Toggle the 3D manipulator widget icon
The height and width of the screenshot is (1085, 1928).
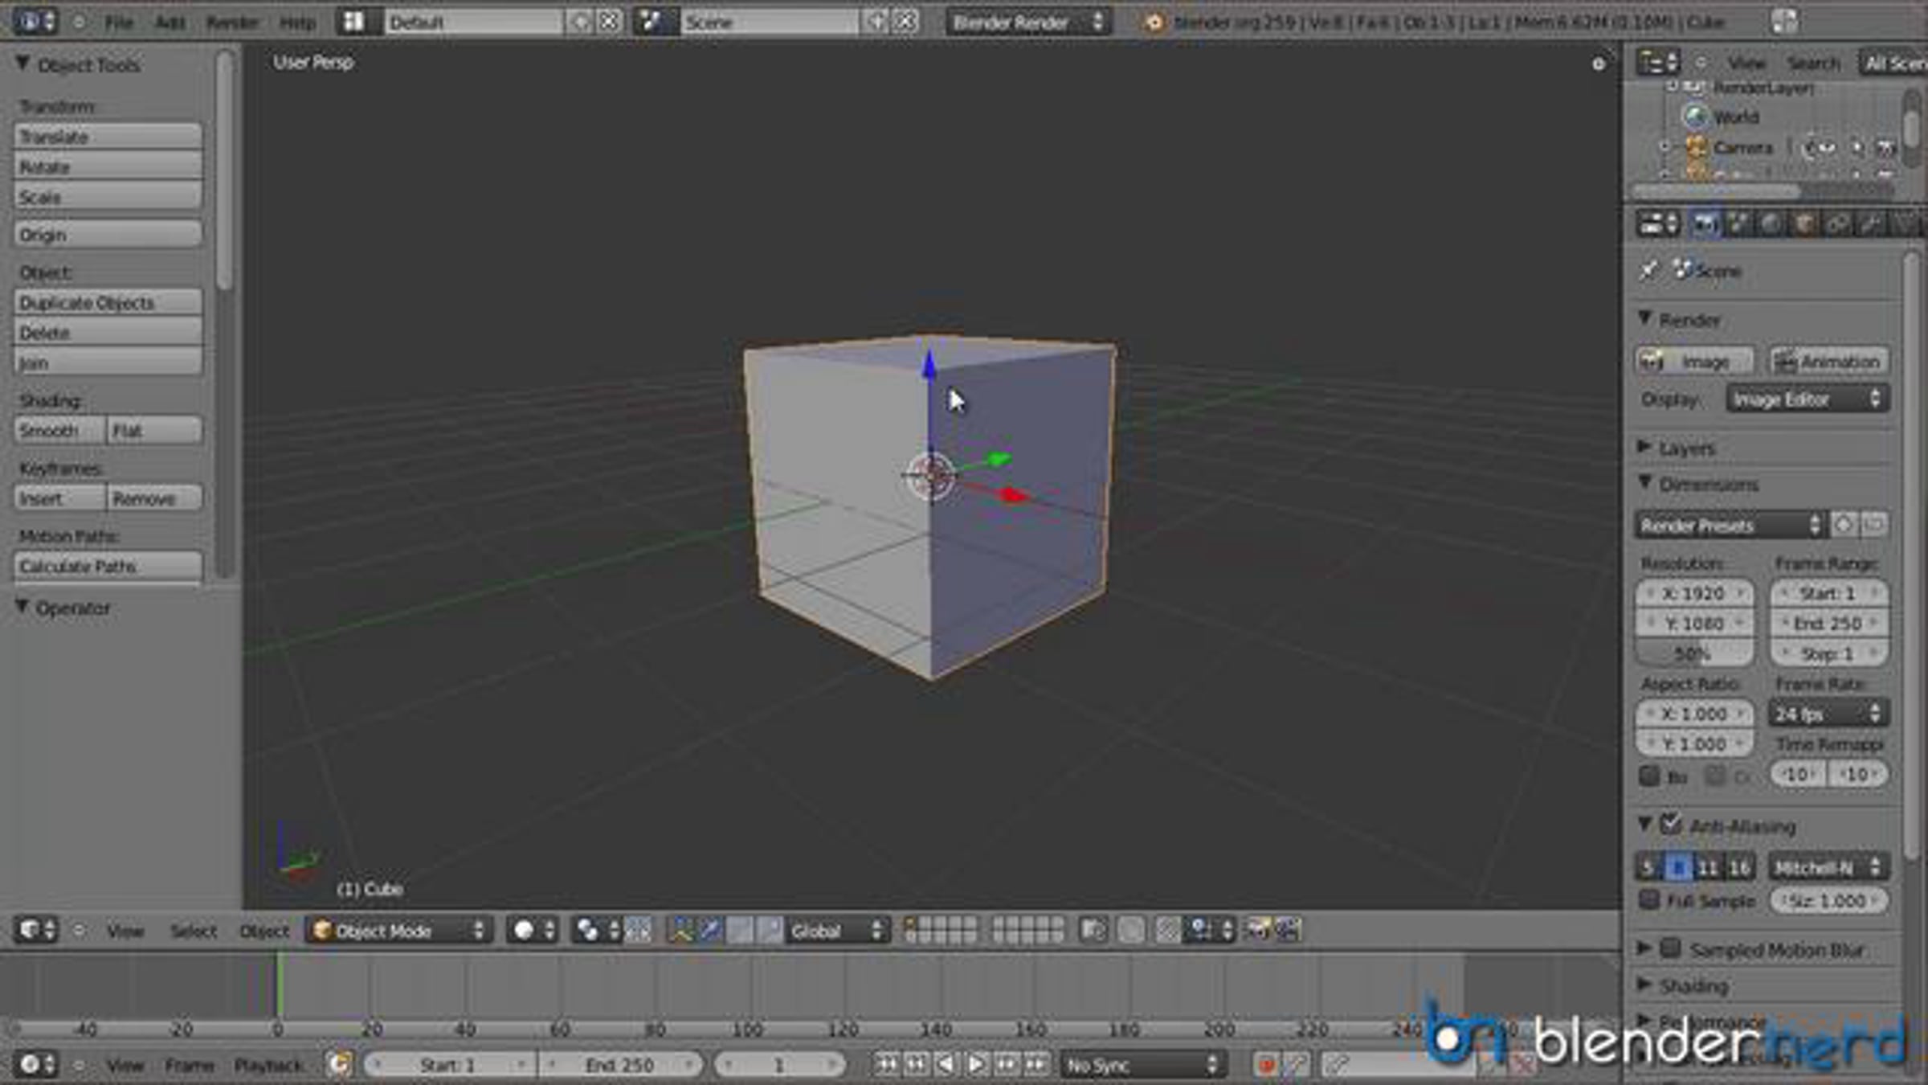click(x=680, y=931)
